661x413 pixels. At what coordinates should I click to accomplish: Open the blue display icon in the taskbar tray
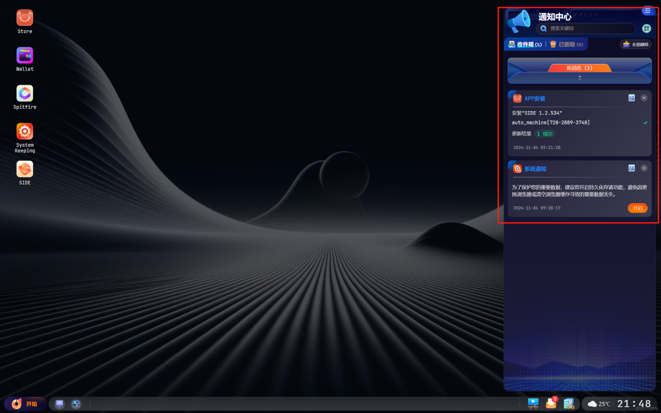click(x=533, y=404)
